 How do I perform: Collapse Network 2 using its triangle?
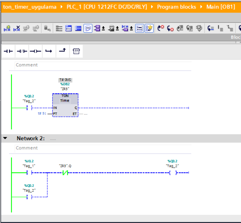[5, 138]
